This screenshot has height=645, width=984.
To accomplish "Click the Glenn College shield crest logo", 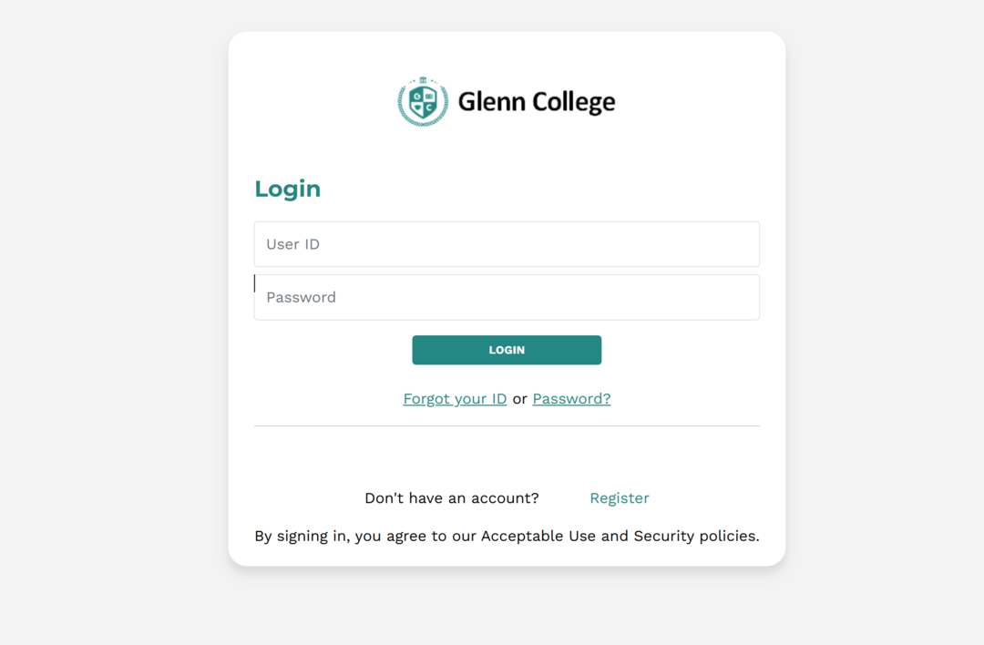I will click(423, 101).
